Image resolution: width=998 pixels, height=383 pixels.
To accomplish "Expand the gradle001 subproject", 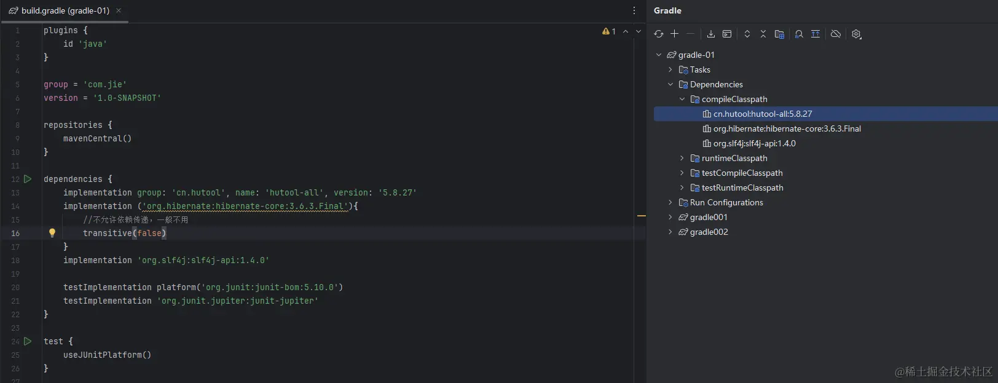I will pos(670,217).
